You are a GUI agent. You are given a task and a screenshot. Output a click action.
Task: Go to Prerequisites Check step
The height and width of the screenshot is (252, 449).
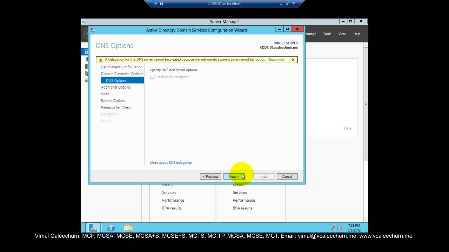[x=116, y=107]
